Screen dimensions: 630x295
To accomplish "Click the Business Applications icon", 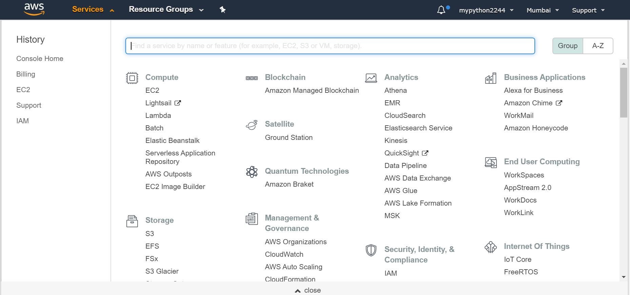I will [x=491, y=78].
